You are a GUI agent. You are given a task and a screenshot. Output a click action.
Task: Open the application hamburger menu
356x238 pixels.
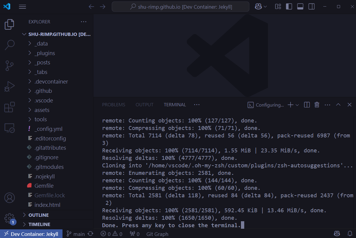coord(22,7)
